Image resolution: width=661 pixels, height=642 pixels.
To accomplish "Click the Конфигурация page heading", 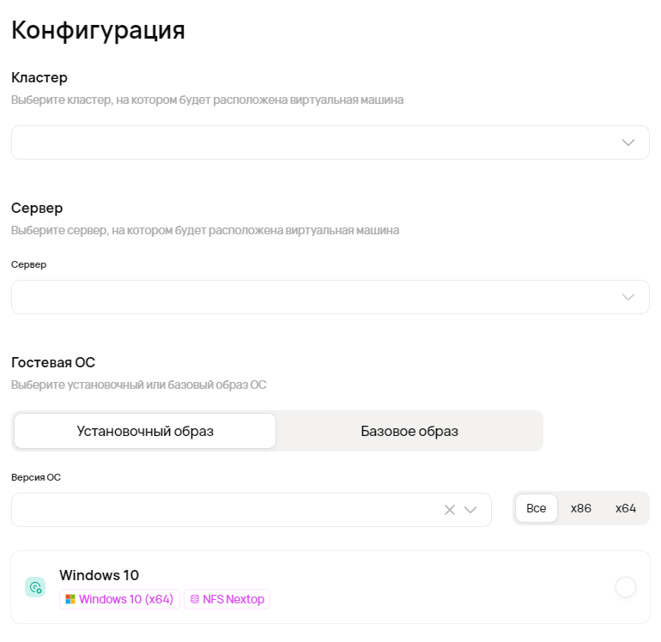I will coord(98,29).
